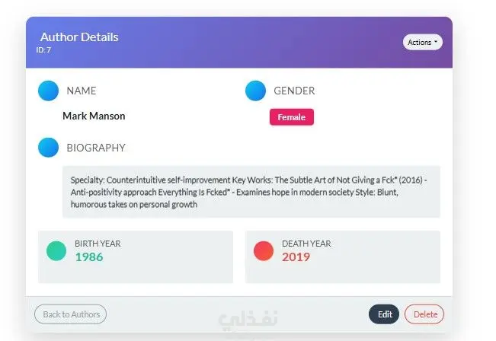Click the blue circle icon beside GENDER
The image size is (496, 341).
[255, 91]
